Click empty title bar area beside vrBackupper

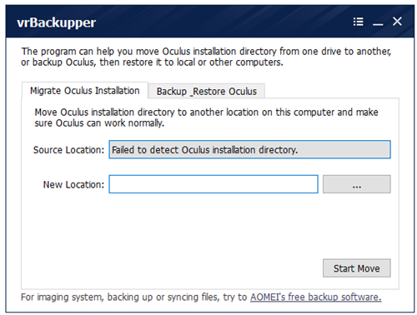click(223, 22)
